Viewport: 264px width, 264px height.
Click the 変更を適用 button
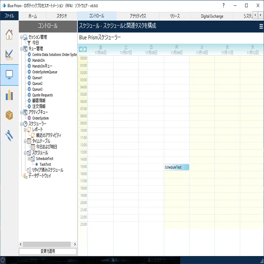48,251
